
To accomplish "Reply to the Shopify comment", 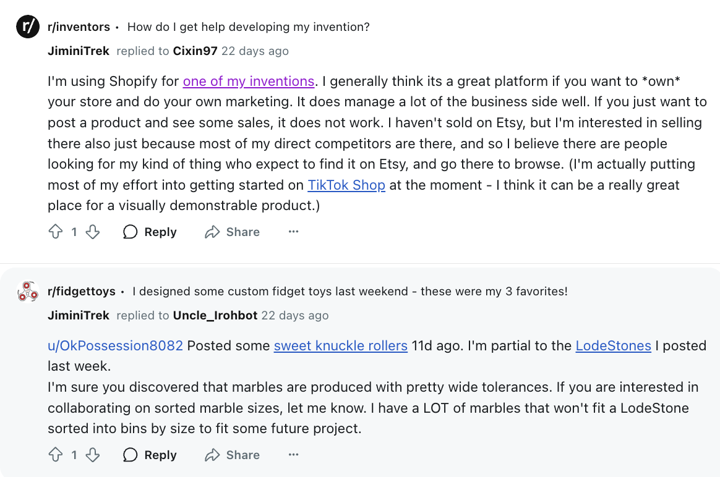I will point(150,232).
